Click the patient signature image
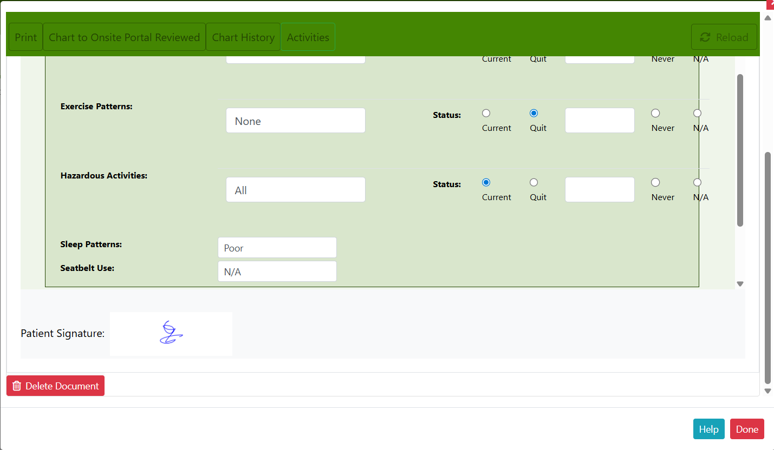 (x=171, y=334)
